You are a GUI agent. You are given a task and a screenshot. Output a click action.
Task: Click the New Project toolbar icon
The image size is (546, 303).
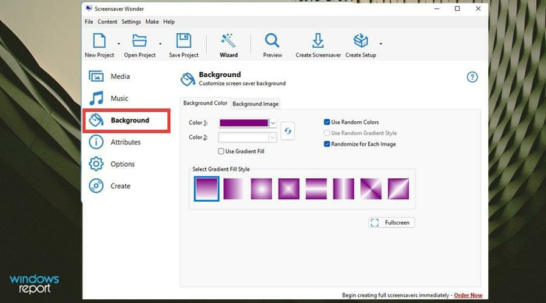pyautogui.click(x=99, y=41)
